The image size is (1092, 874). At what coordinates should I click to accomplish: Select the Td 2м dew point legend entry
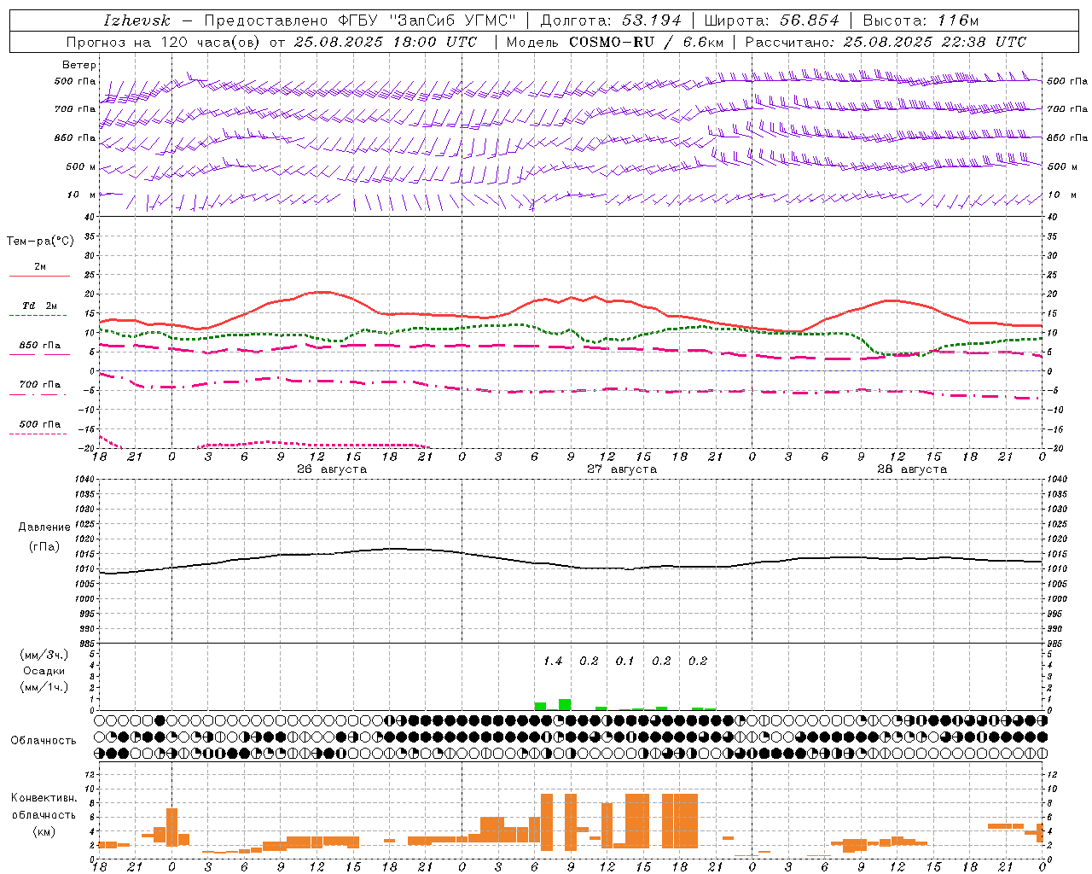coord(39,306)
